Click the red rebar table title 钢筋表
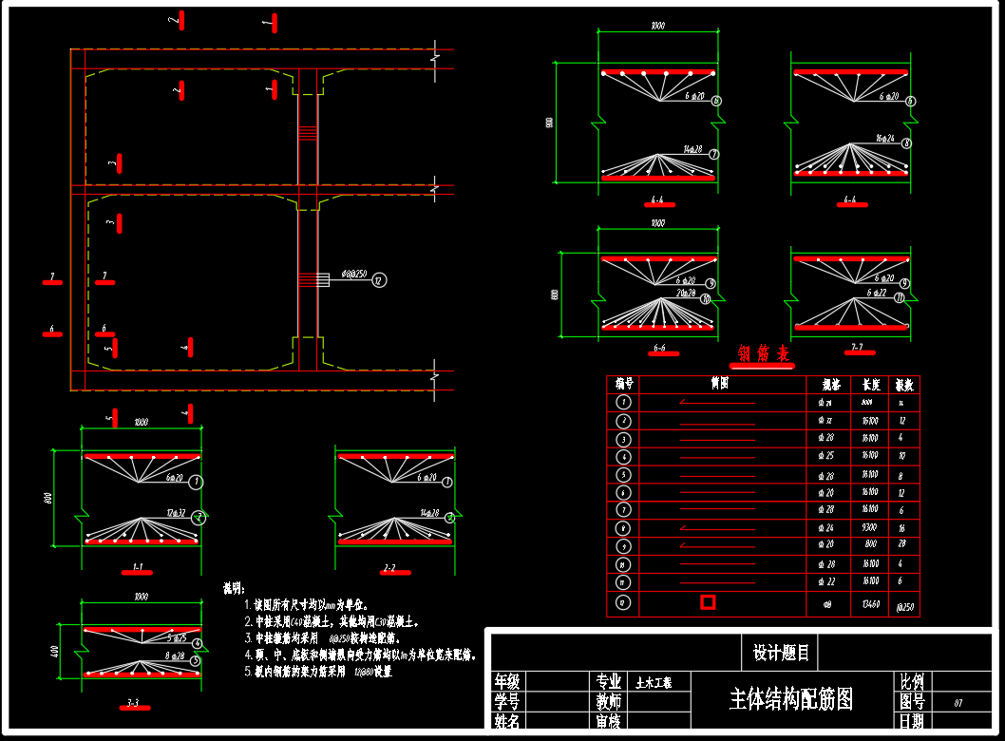The height and width of the screenshot is (741, 1005). 765,355
